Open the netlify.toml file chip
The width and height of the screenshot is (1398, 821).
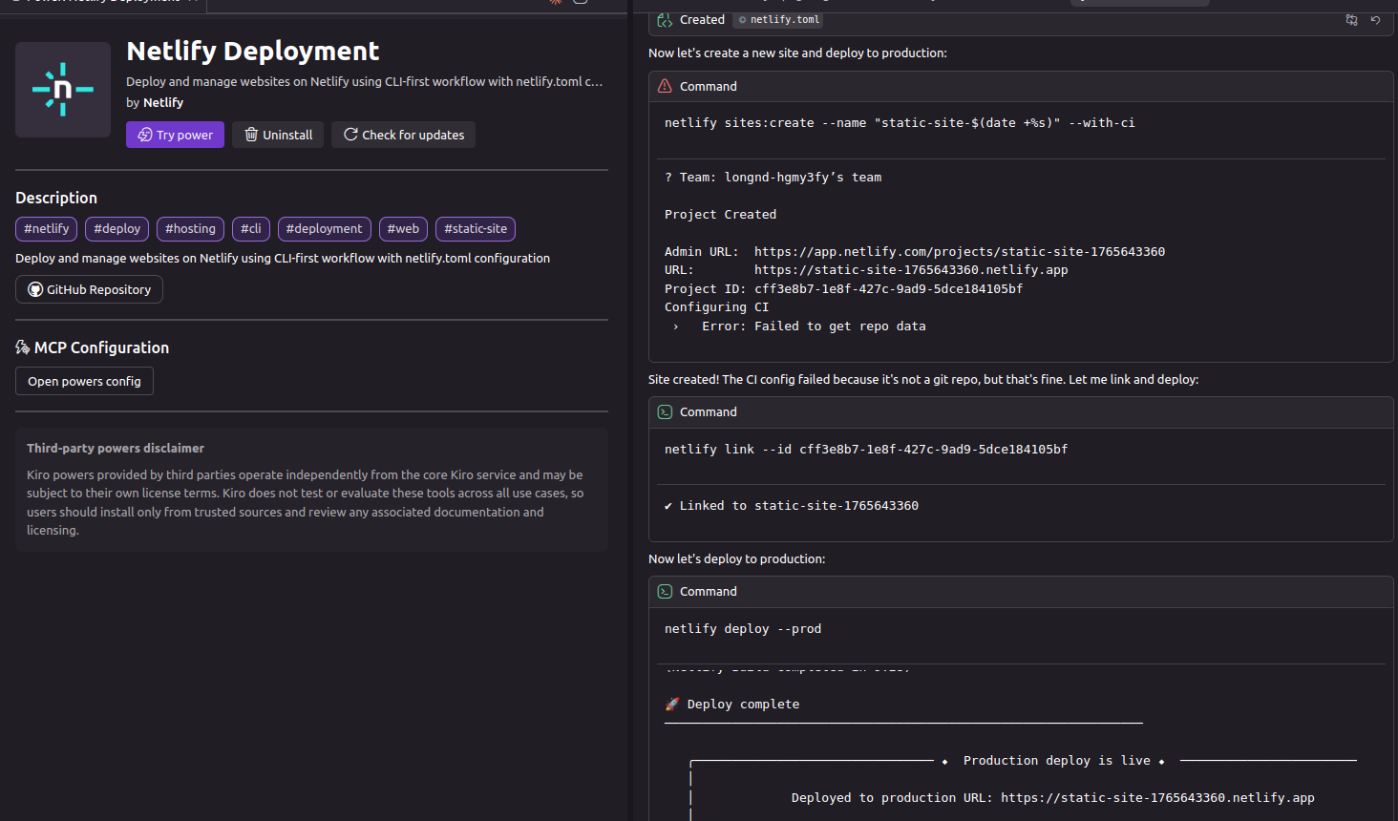[777, 19]
